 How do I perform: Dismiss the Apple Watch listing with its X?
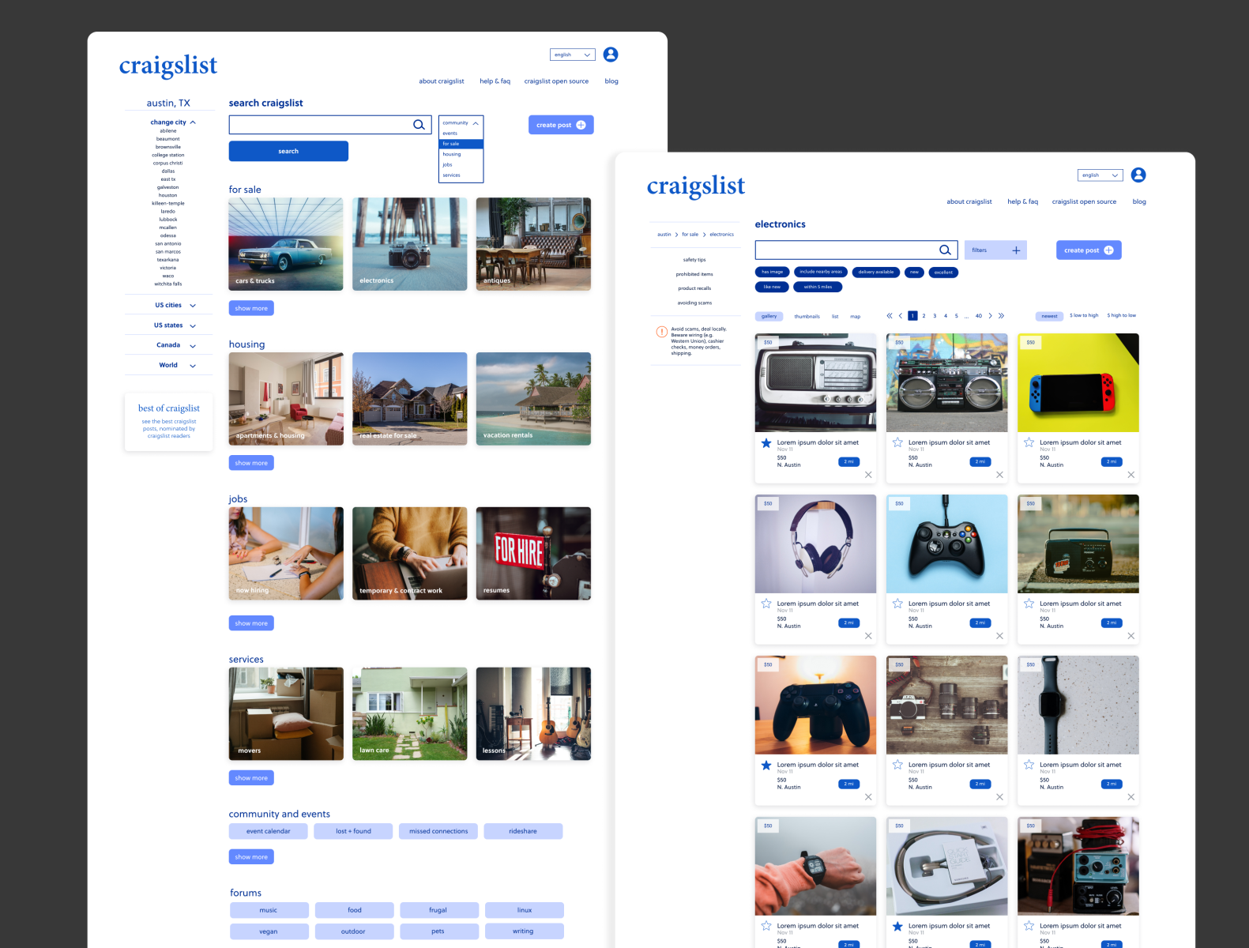point(1130,797)
